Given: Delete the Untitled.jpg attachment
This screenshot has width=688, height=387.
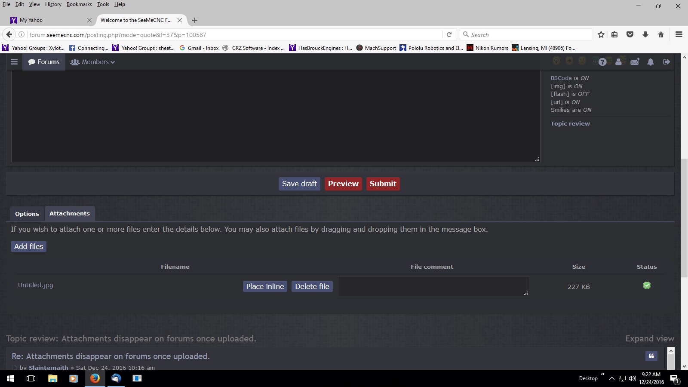Looking at the screenshot, I should coord(312,286).
